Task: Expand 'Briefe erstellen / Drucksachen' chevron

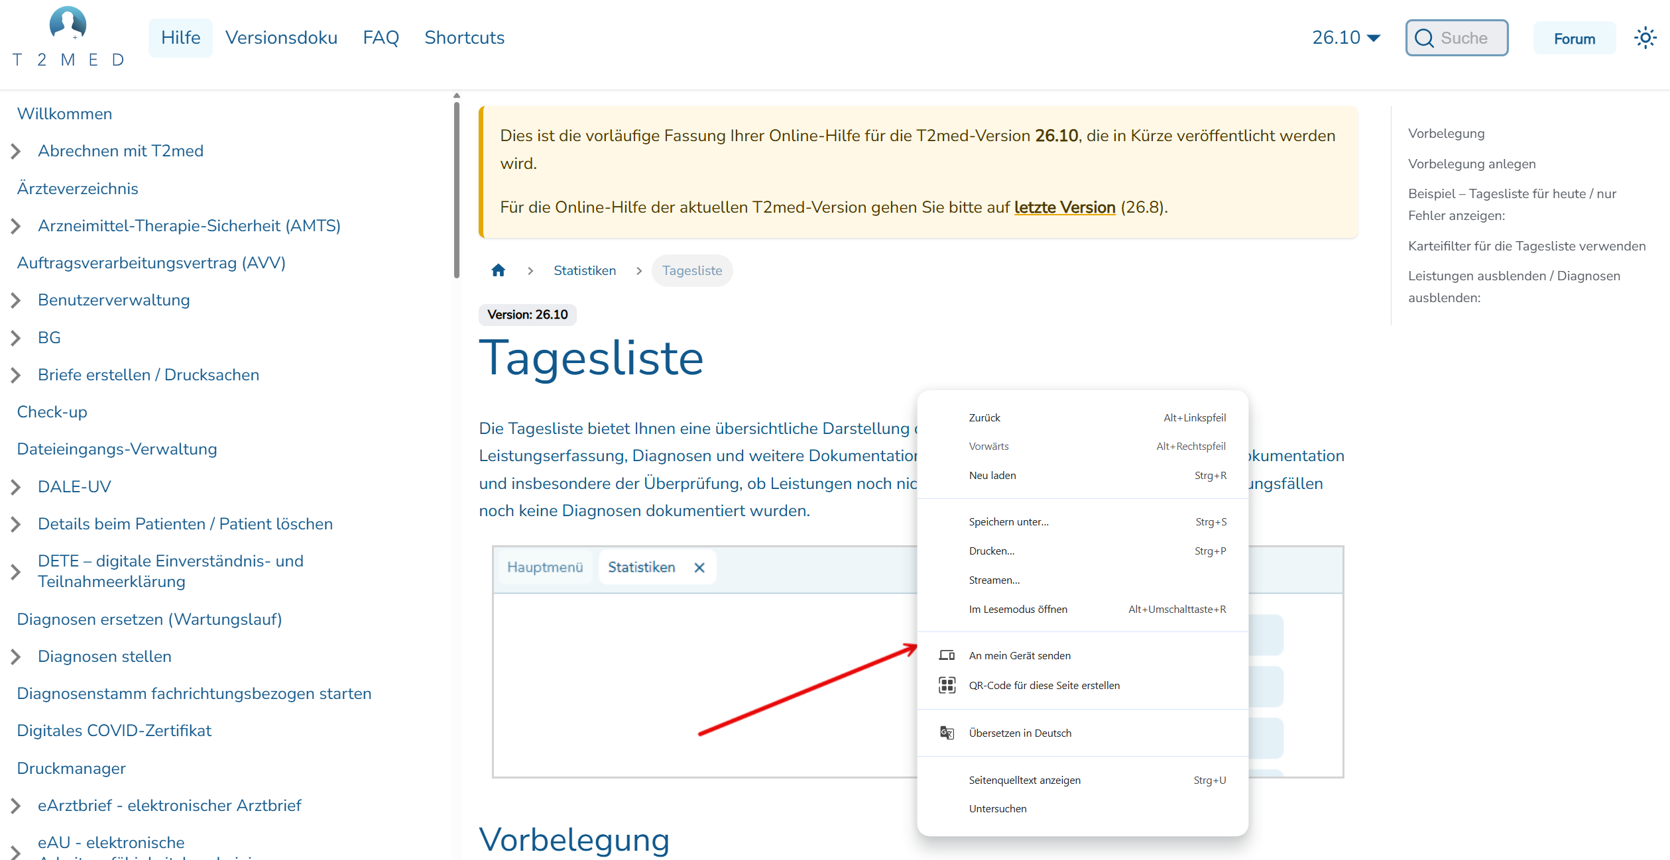Action: (x=16, y=376)
